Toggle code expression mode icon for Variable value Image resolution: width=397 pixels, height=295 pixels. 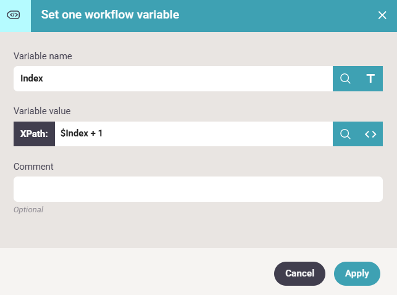(370, 134)
